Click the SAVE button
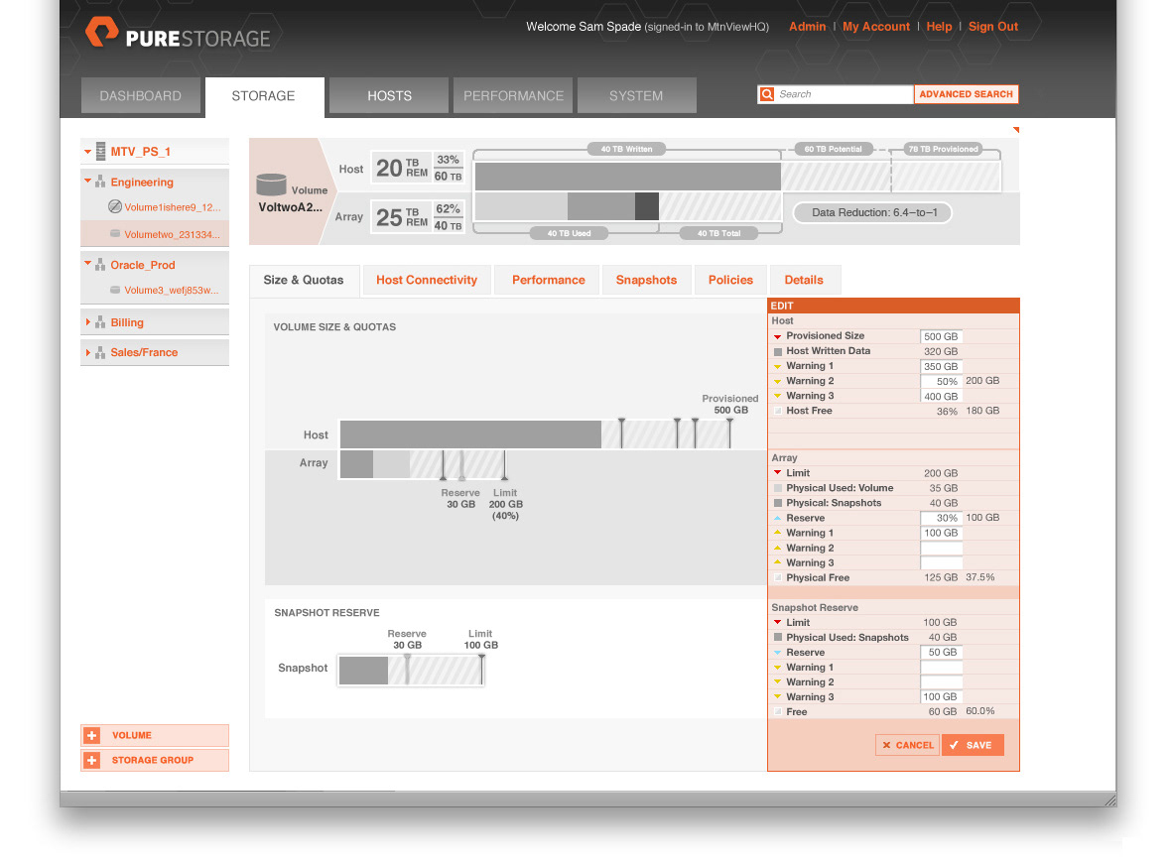The image size is (1171, 864). pos(973,745)
